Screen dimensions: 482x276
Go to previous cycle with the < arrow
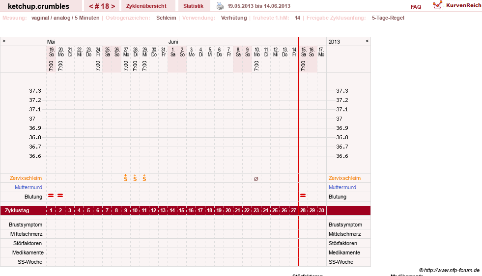coord(91,6)
